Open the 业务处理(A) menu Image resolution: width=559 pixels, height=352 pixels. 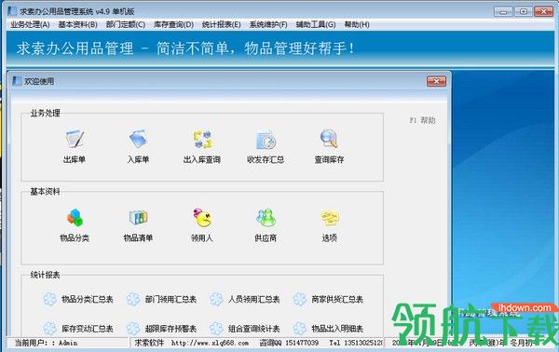[x=30, y=24]
